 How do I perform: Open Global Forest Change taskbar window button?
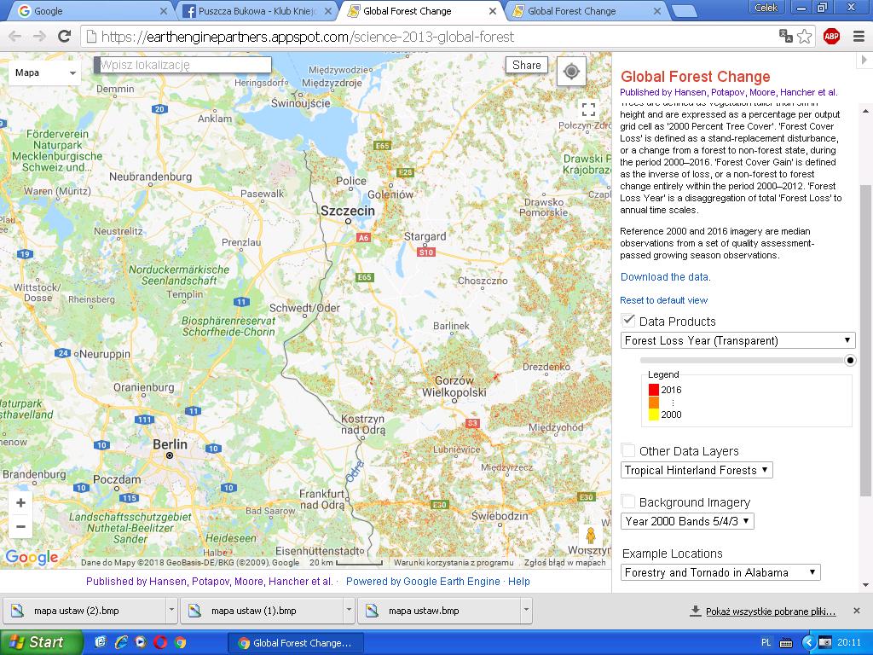tap(296, 643)
